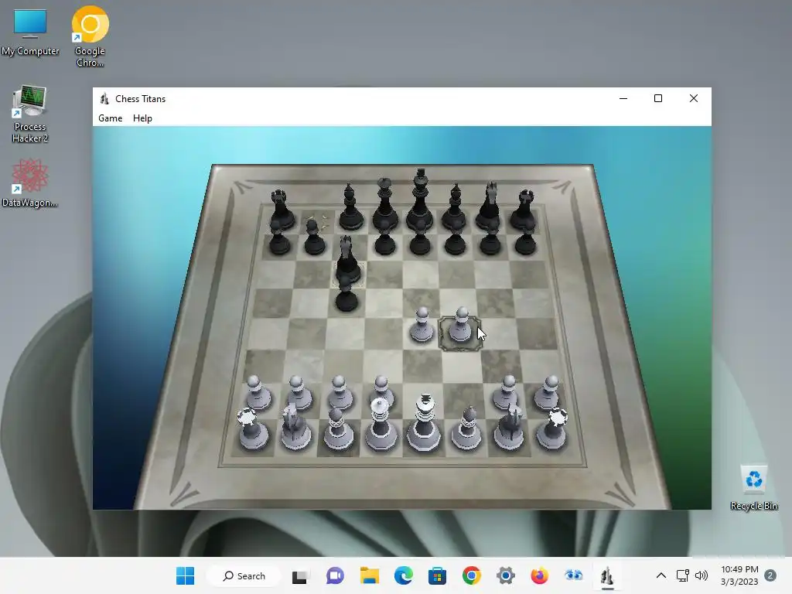Open Microsoft Store from the taskbar
The height and width of the screenshot is (594, 792).
coord(437,575)
